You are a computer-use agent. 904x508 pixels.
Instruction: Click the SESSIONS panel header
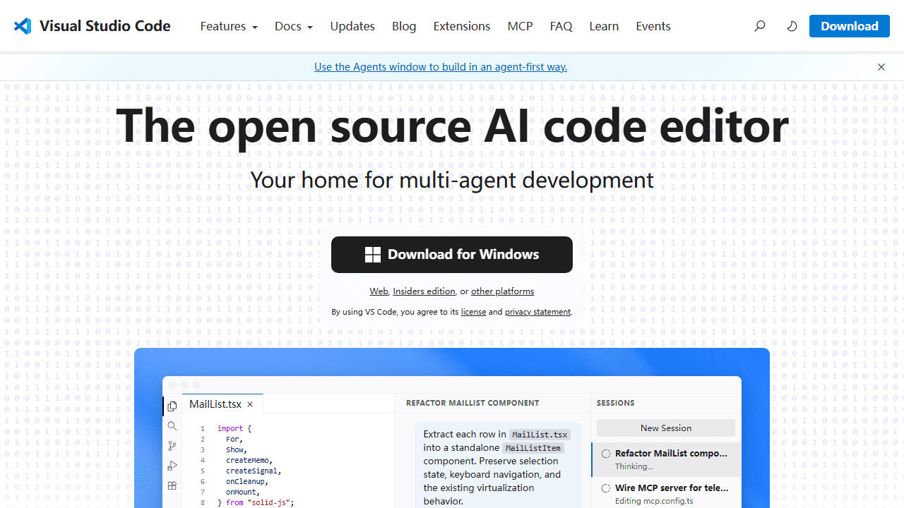coord(616,404)
